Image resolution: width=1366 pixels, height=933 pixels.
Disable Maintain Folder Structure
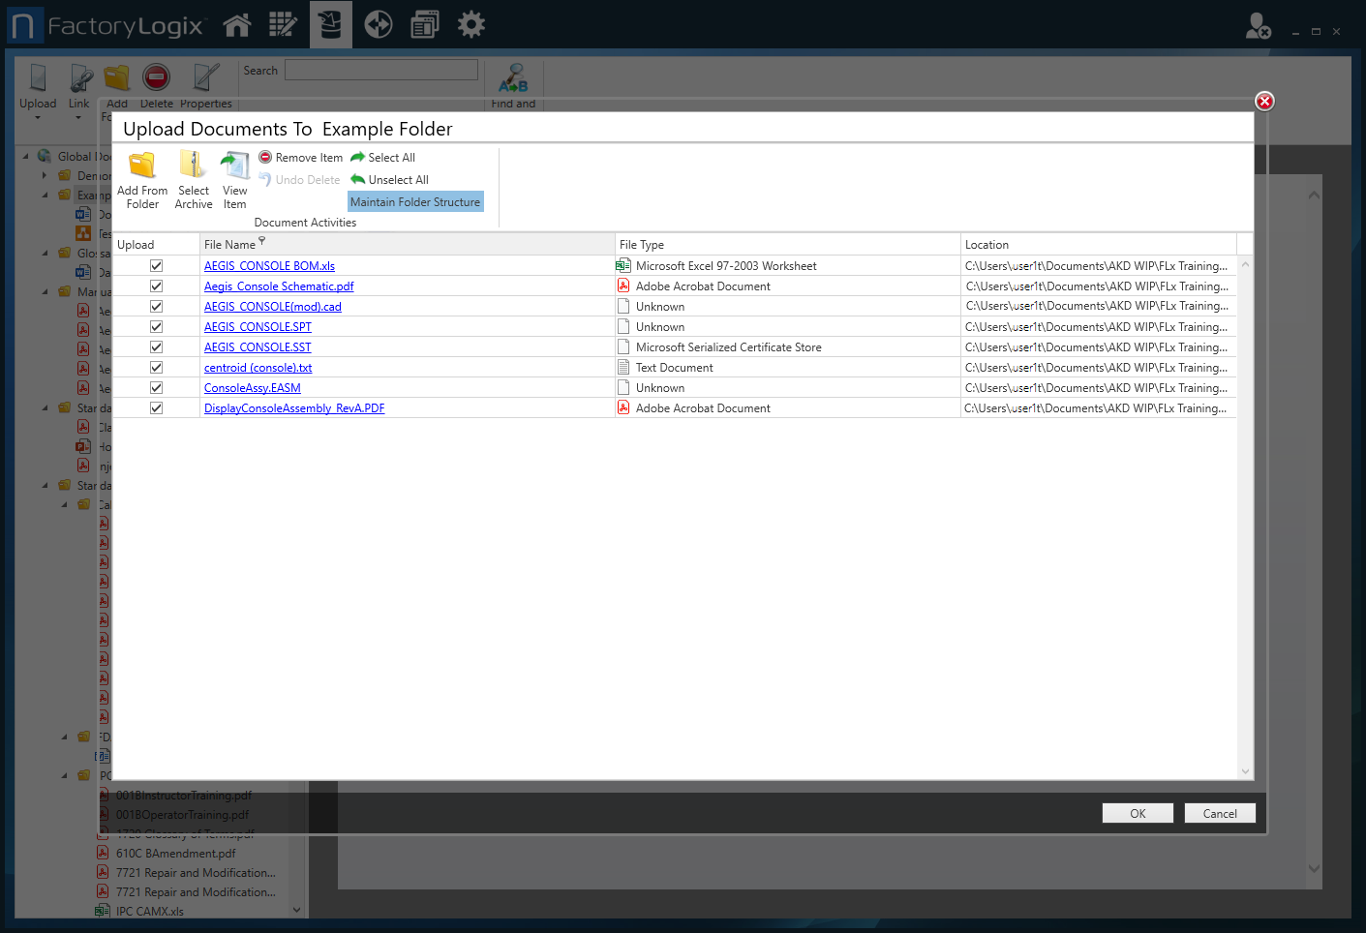(415, 201)
